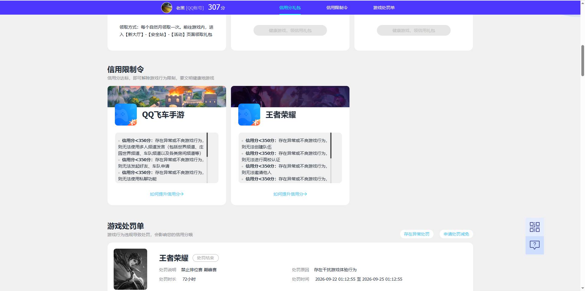Click the 信用限制令 section heading
585x291 pixels.
pyautogui.click(x=126, y=69)
